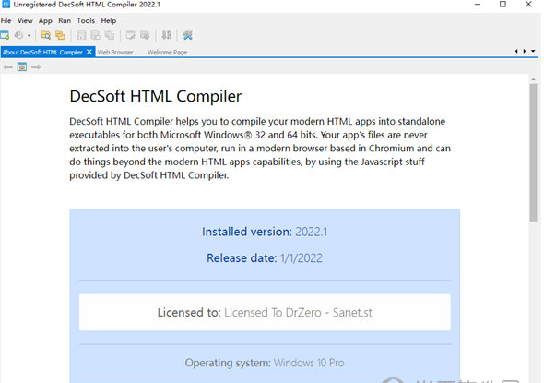Click the page home icon between arrows
Image resolution: width=544 pixels, height=383 pixels.
(22, 66)
